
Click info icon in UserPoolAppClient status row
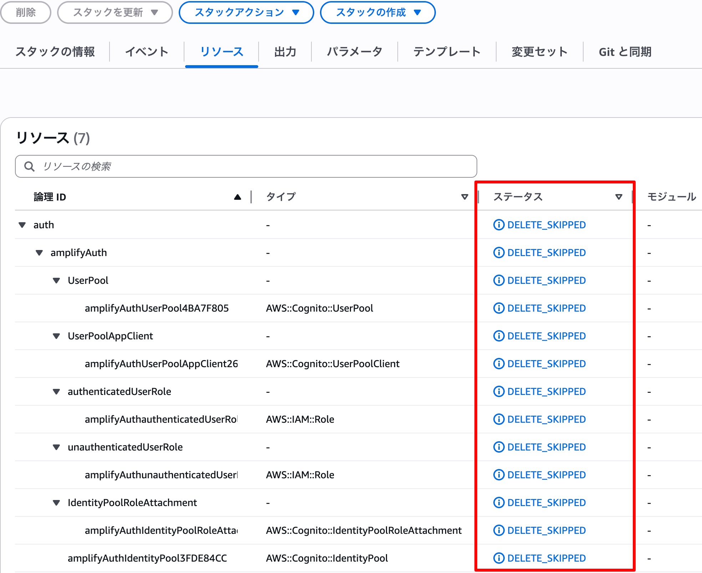point(498,336)
